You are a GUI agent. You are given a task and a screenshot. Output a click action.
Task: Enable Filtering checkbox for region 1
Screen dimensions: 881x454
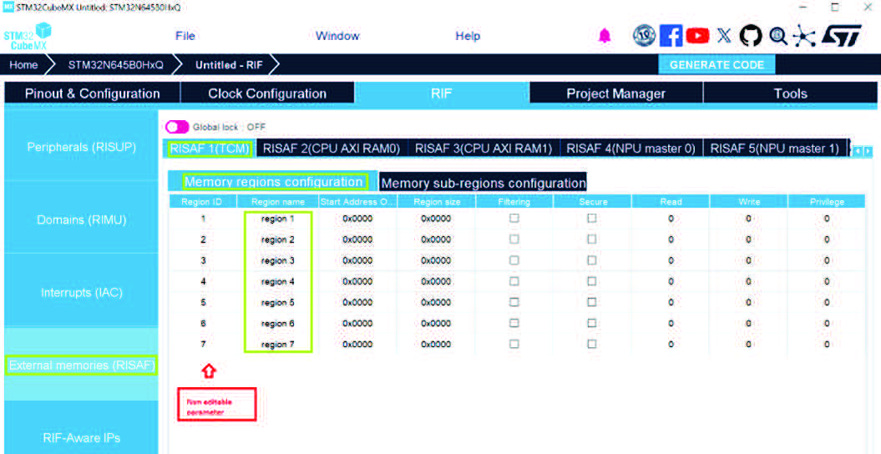click(514, 219)
